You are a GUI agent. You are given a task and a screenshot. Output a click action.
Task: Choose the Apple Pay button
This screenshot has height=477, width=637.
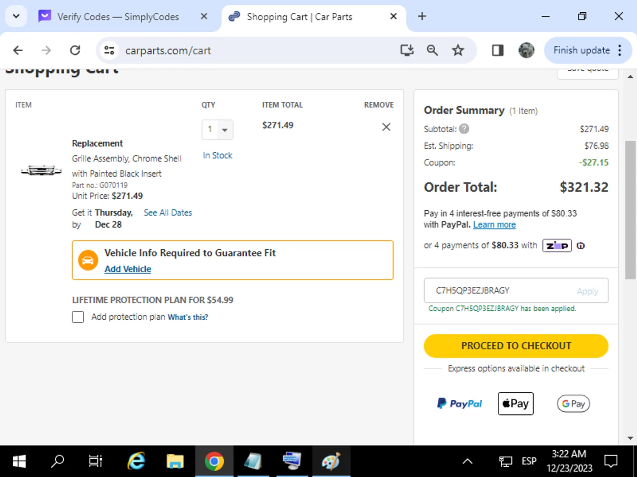pos(516,403)
